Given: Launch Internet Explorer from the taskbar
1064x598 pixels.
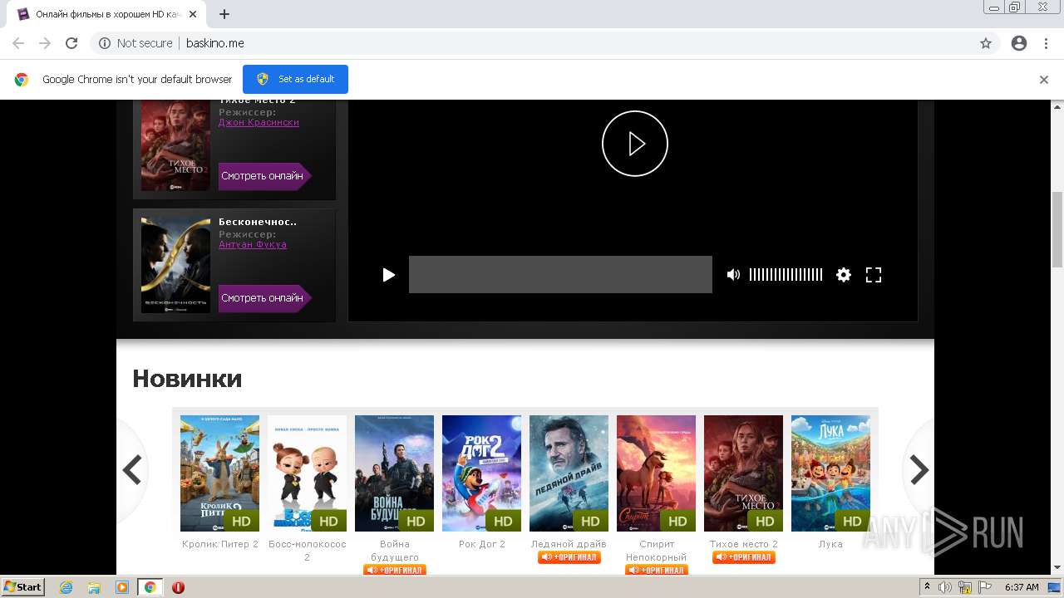Looking at the screenshot, I should (x=66, y=587).
